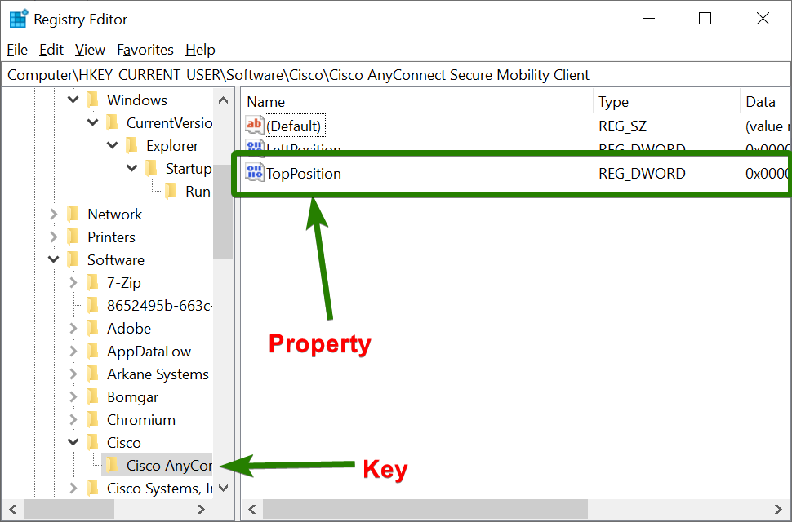The image size is (792, 522).
Task: Select the TopPosition DWORD value icon
Action: coord(254,172)
